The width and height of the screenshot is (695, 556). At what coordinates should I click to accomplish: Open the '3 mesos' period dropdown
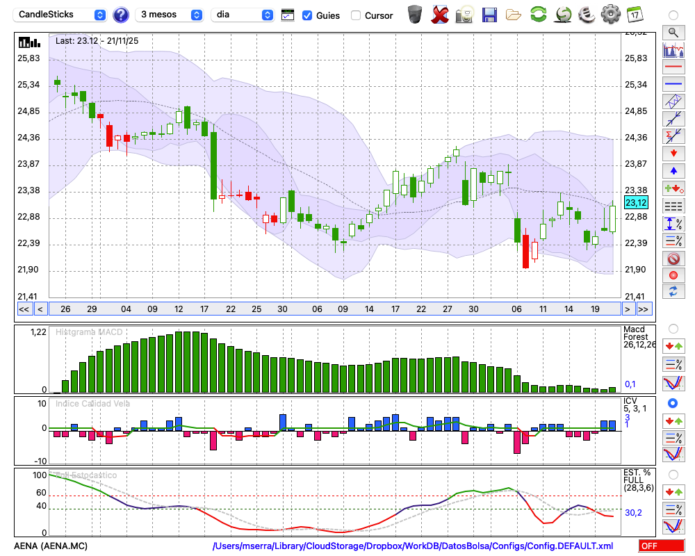tap(170, 15)
